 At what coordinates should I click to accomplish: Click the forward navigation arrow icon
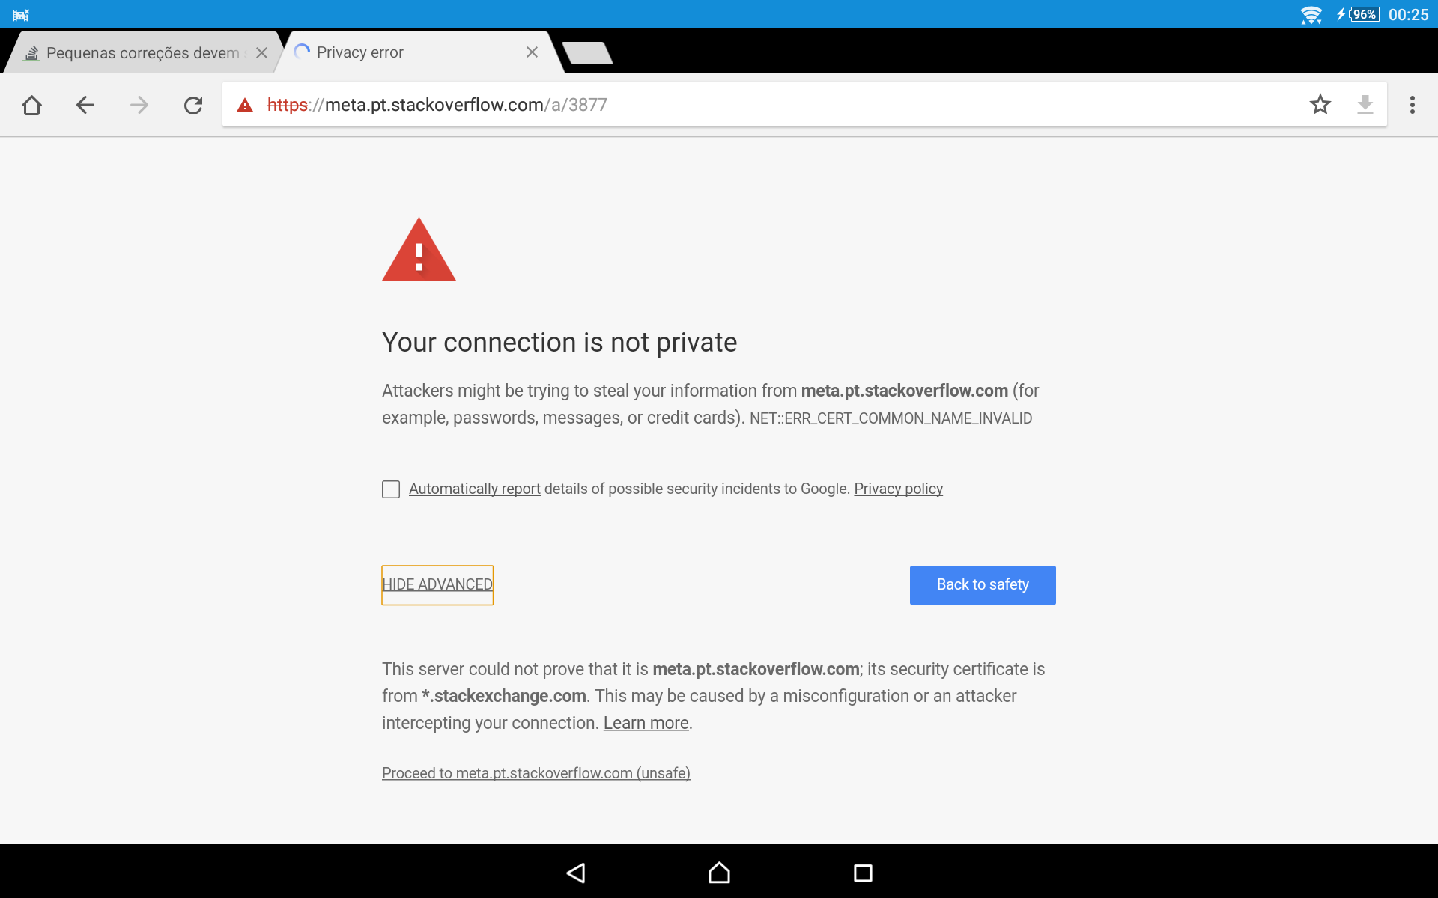click(x=138, y=103)
